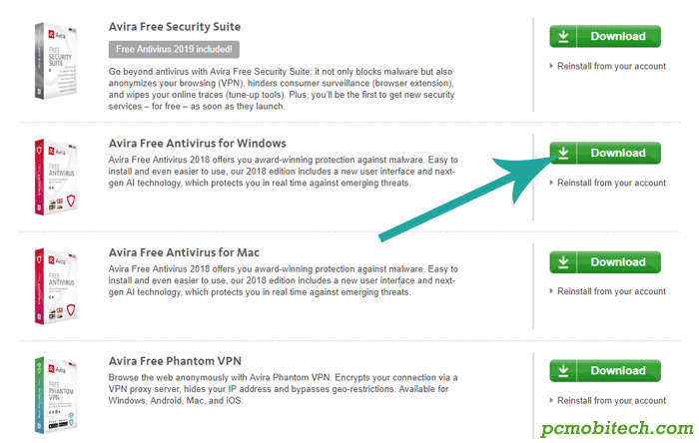Open Reinstall from your account under Security Suite
This screenshot has height=443, width=699.
[x=611, y=66]
